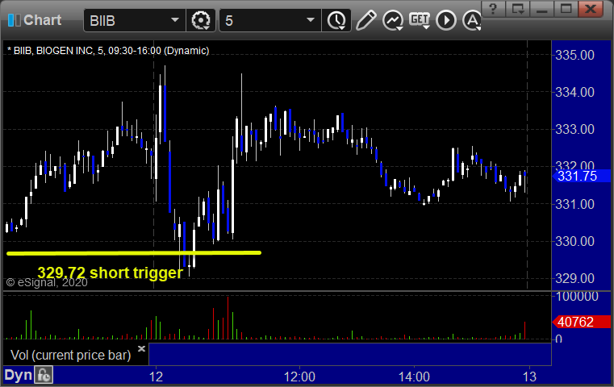Open the BIIB symbol dropdown
This screenshot has width=614, height=387.
pyautogui.click(x=175, y=20)
